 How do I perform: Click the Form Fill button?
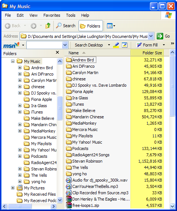[147, 45]
